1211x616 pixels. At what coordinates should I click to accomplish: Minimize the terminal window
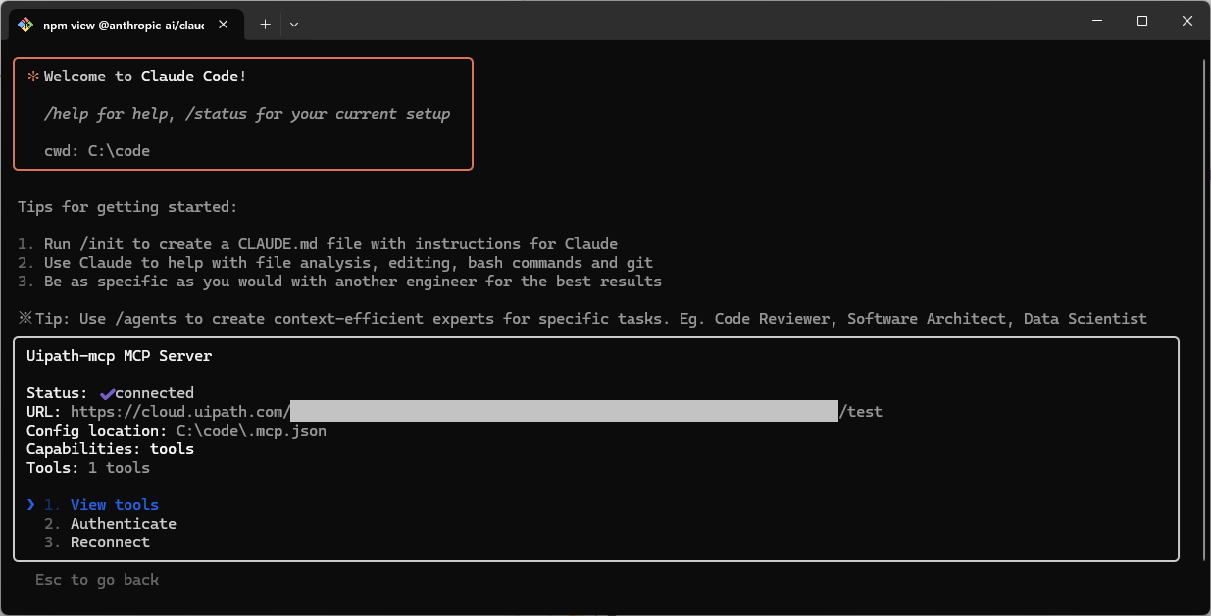1096,21
